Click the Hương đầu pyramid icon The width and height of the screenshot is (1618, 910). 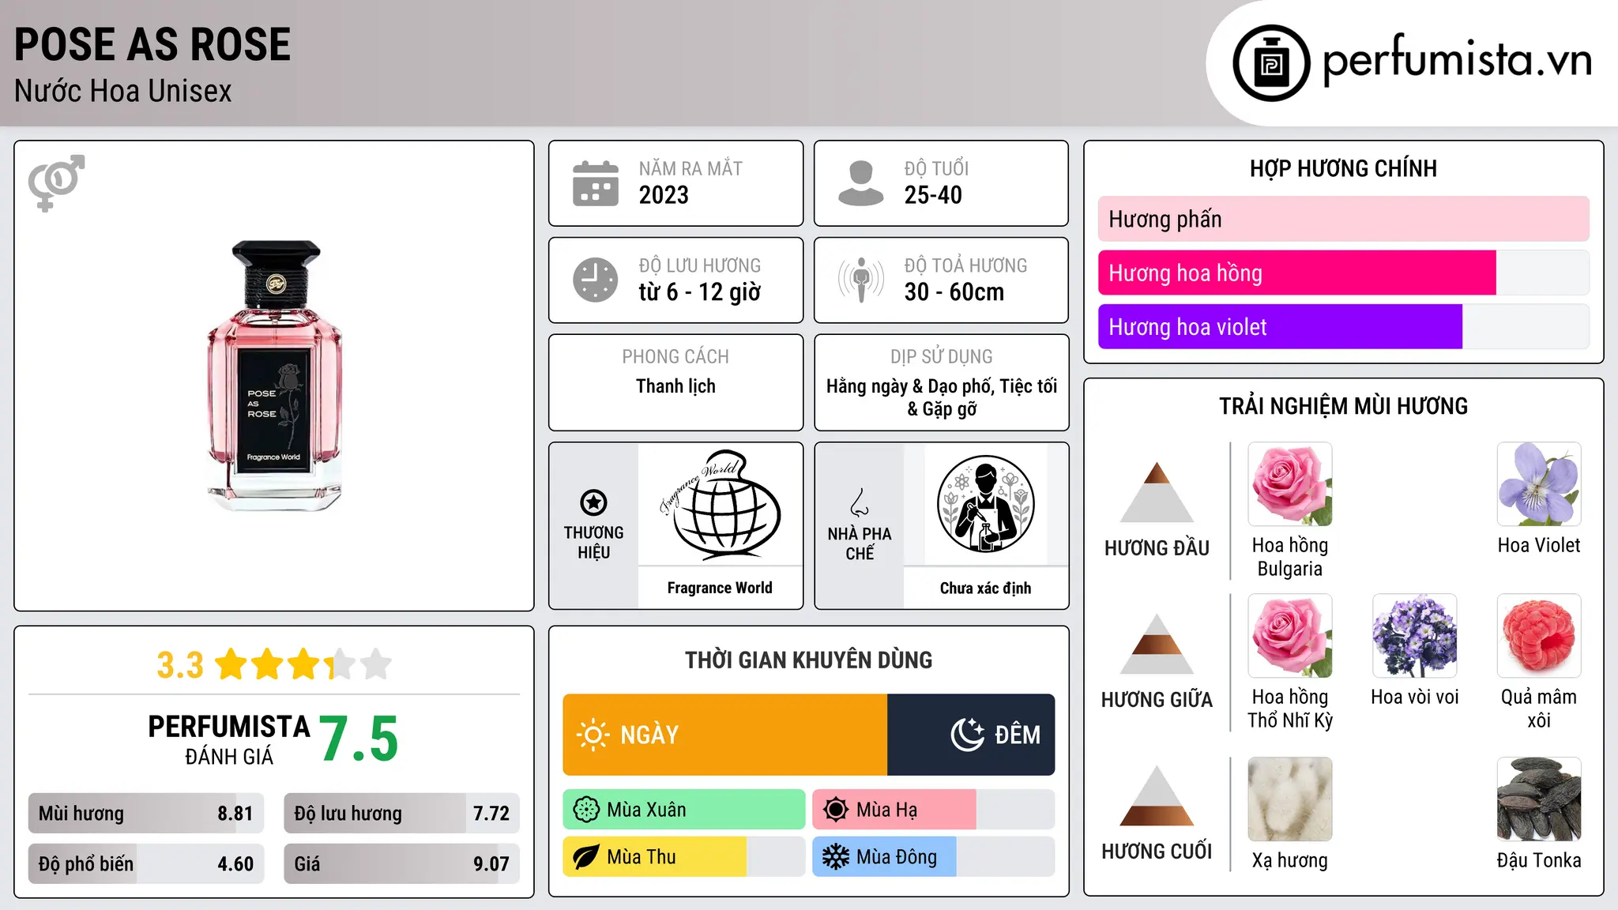[x=1157, y=492]
